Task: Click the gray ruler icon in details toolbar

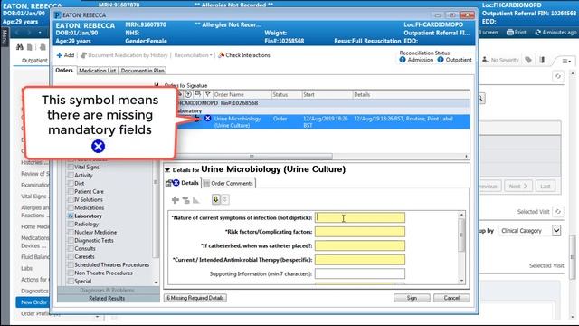Action: pyautogui.click(x=196, y=200)
